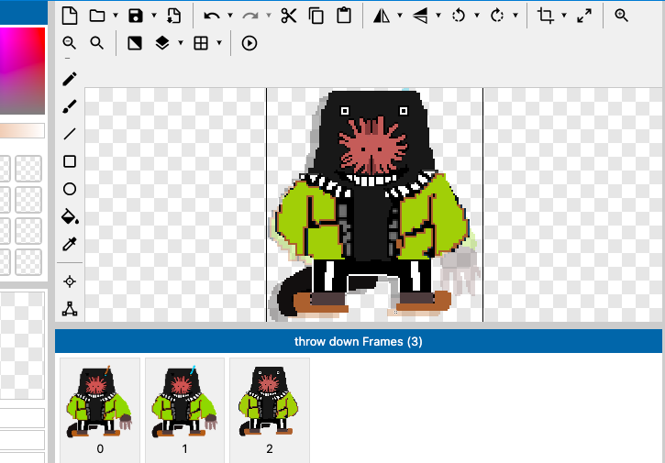Select the triangle nodes polygon tool
This screenshot has height=463, width=665.
(x=70, y=309)
